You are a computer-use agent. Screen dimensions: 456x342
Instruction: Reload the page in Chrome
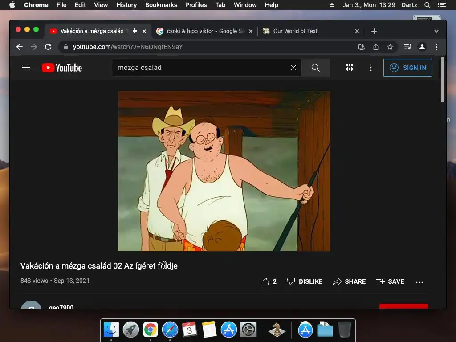48,47
